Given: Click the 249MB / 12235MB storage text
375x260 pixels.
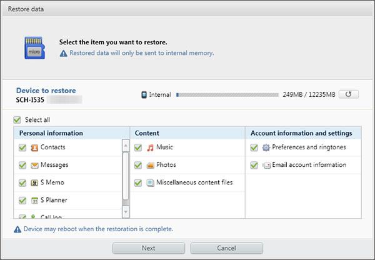Looking at the screenshot, I should coord(309,94).
